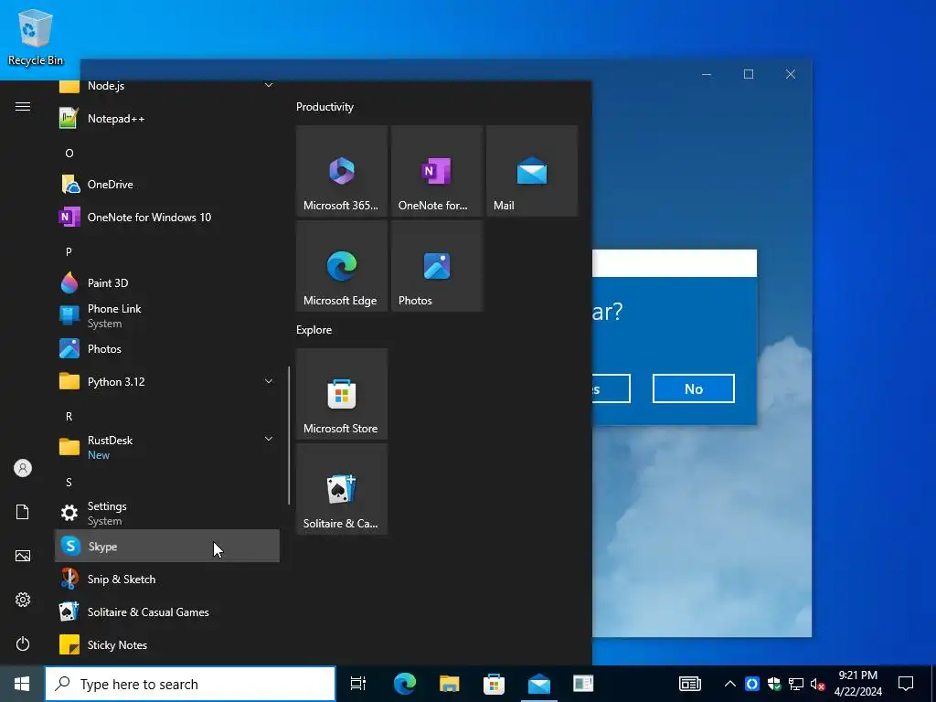Open Pictures from the Start sidebar

coord(23,556)
